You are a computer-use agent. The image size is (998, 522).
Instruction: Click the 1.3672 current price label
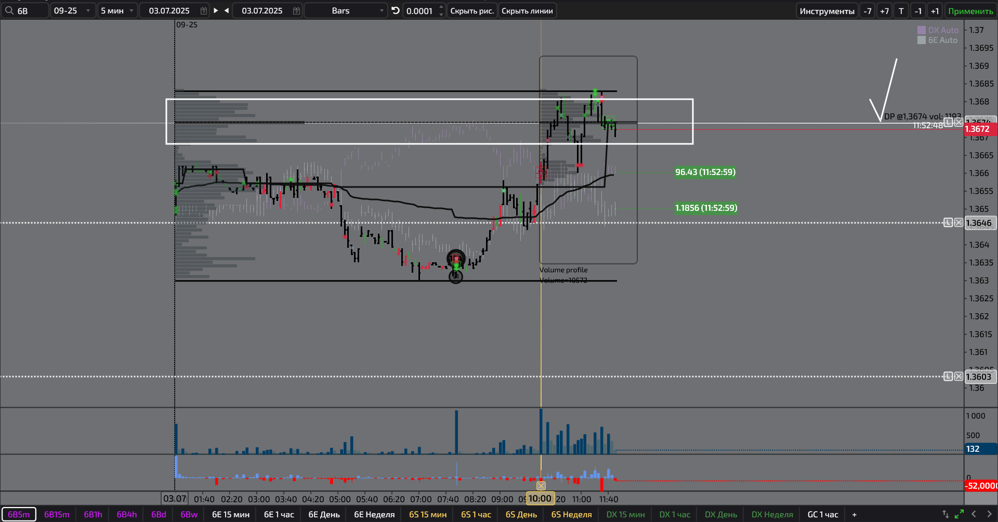[x=980, y=129]
